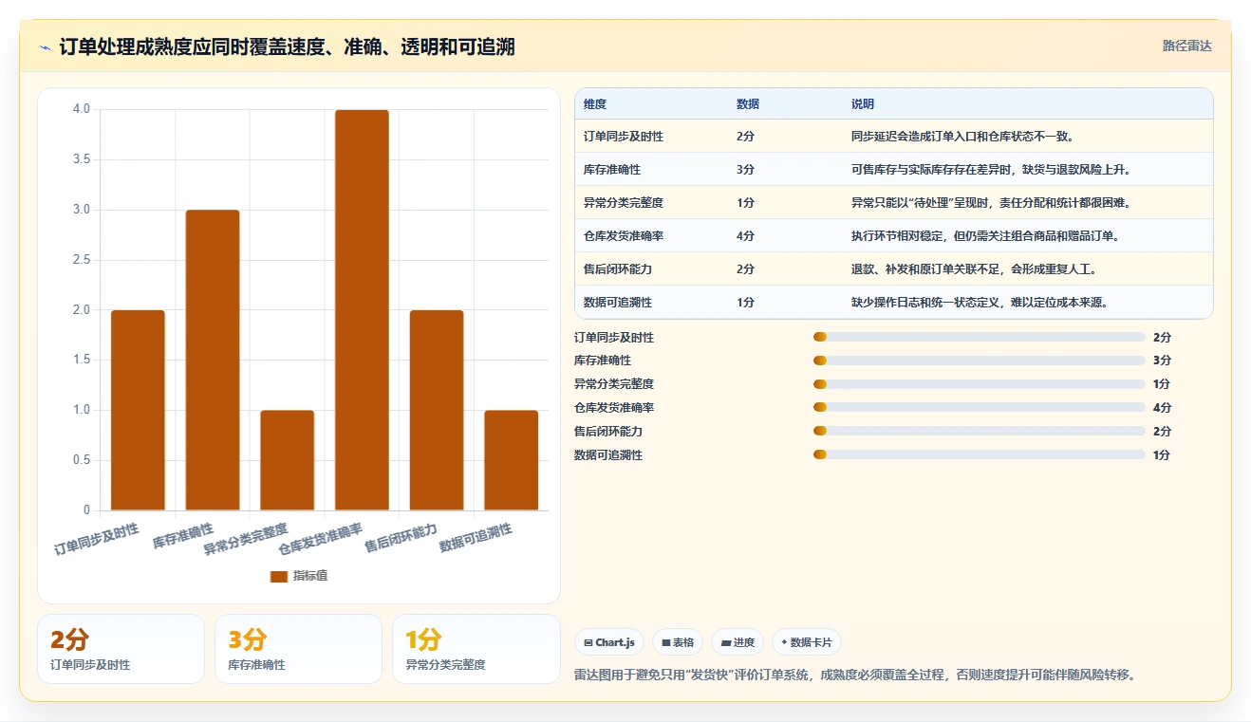Select the 售后闭环能力 table row cell
The height and width of the screenshot is (722, 1251).
tap(618, 269)
